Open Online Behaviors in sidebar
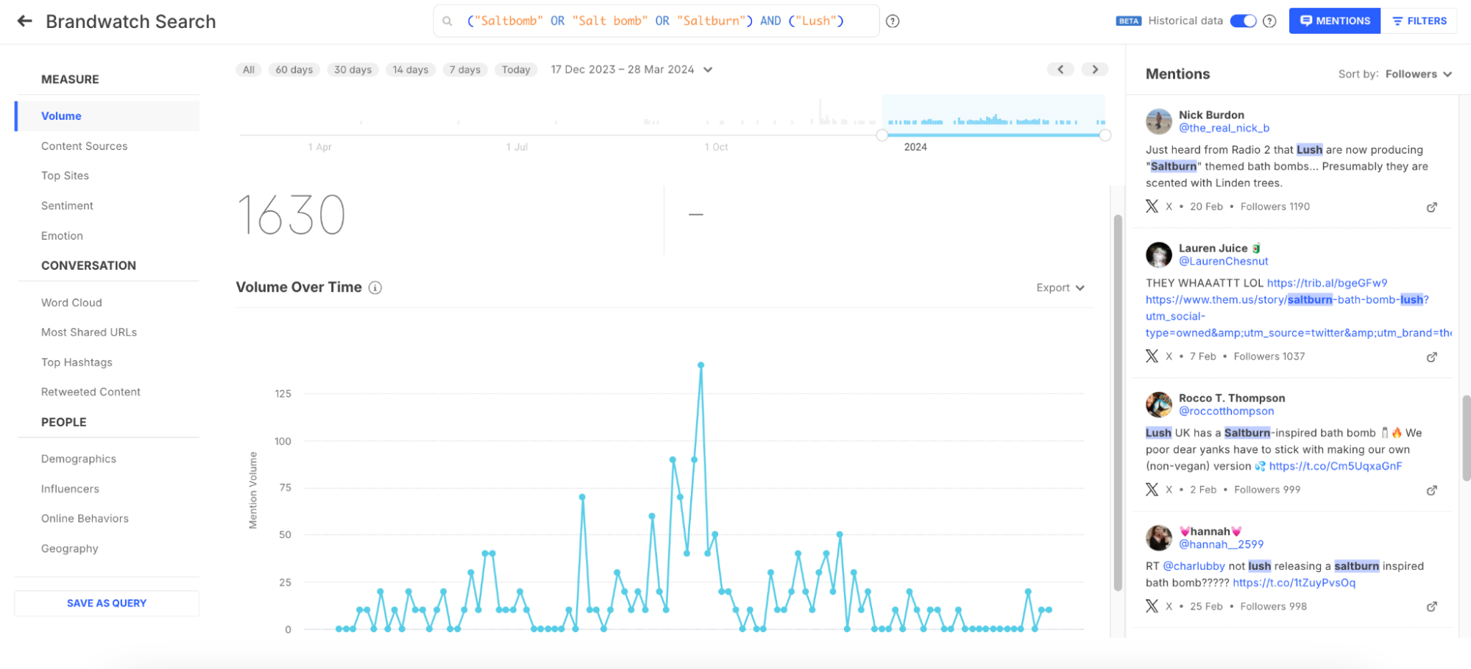 85,518
